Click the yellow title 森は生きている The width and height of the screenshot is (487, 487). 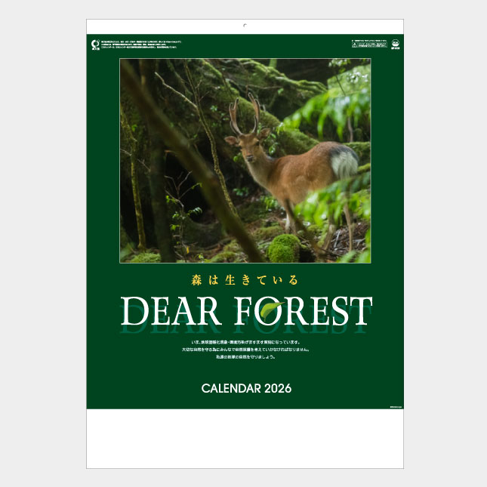[245, 280]
